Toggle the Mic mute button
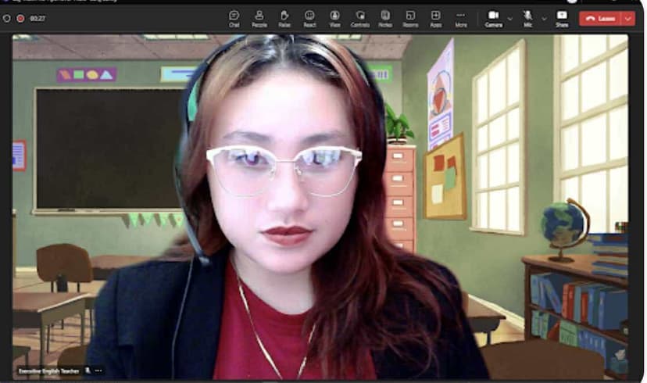Image resolution: width=647 pixels, height=383 pixels. coord(527,18)
